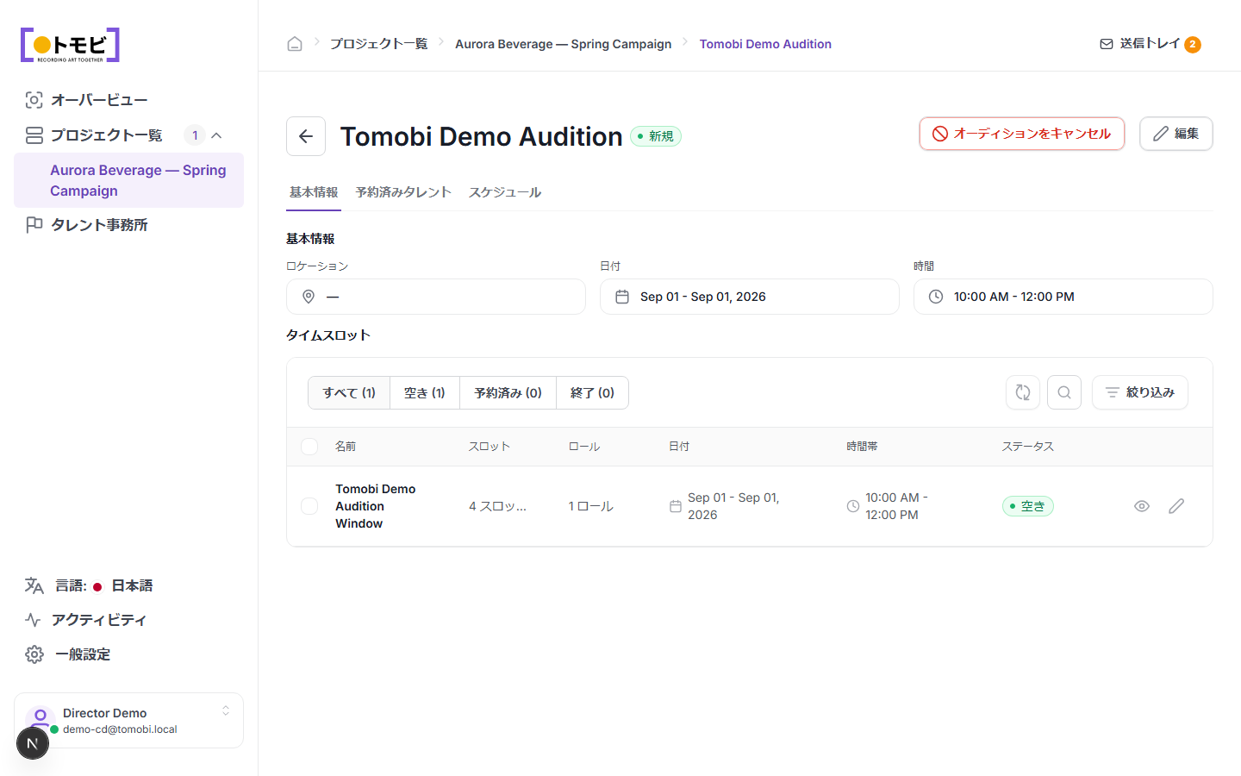This screenshot has width=1241, height=776.
Task: Select the Tomobi Demo Audition Window row checkbox
Action: click(309, 506)
